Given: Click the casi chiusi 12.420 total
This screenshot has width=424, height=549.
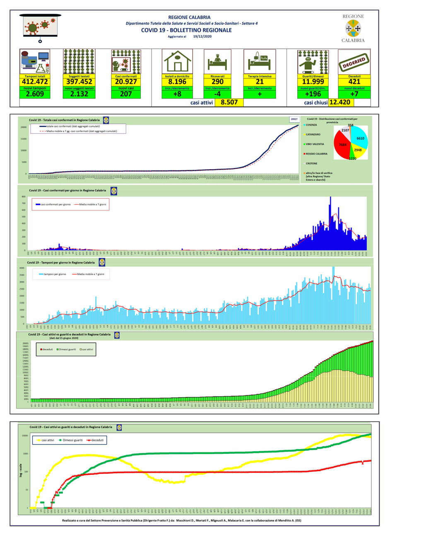Looking at the screenshot, I should pos(340,102).
